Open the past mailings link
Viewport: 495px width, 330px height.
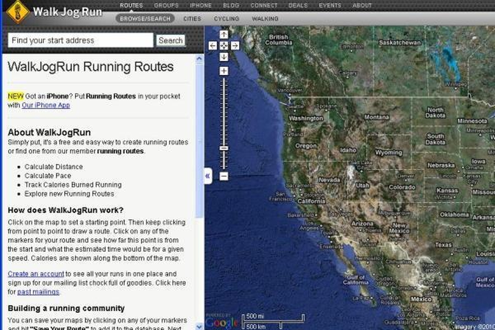click(x=38, y=292)
